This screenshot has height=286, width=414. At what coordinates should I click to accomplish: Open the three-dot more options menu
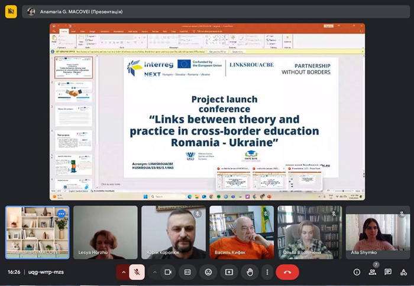[x=267, y=272]
